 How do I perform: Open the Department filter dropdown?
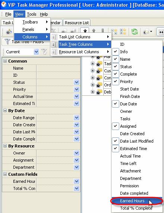click(x=77, y=167)
